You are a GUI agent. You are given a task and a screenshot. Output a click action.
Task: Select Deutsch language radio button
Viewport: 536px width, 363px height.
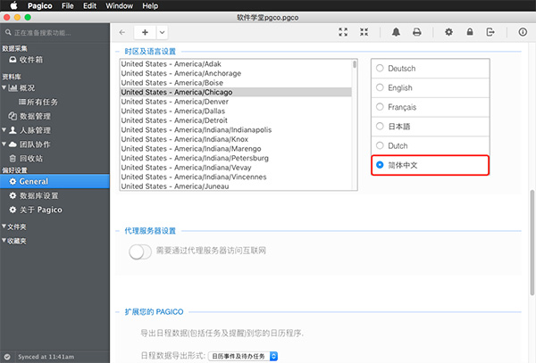tap(380, 69)
